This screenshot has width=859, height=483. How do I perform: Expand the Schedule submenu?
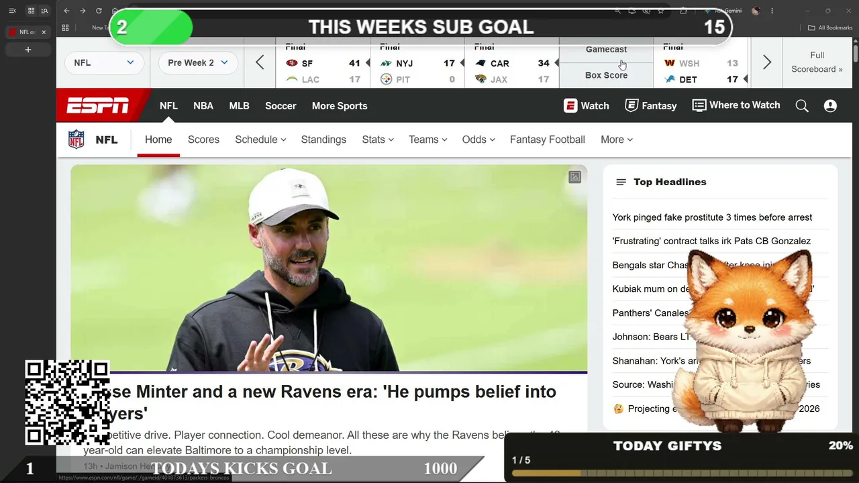260,140
